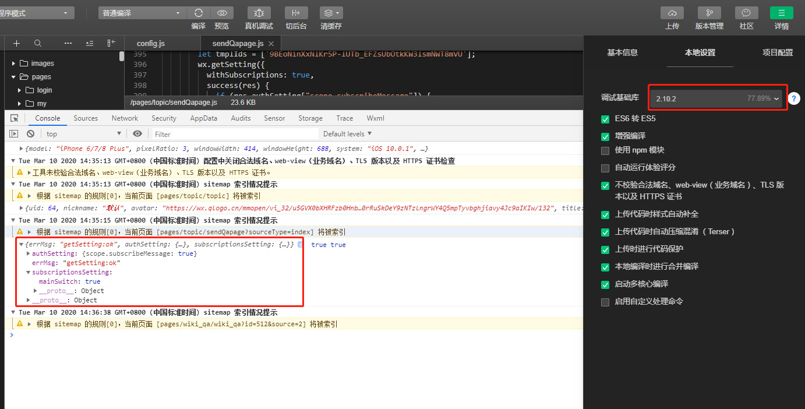
Task: Open the 调试基础库 2.10.2 dropdown
Action: [718, 98]
